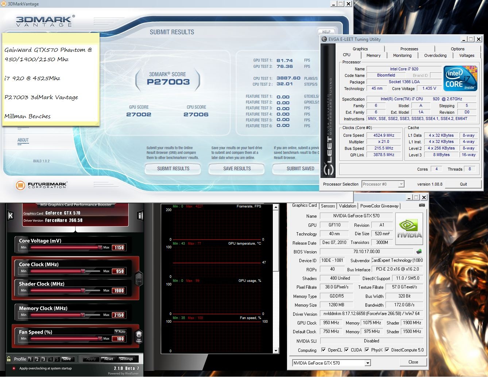488x377 pixels.
Task: Click the EVGA E-LEET title bar icon
Action: pyautogui.click(x=324, y=39)
